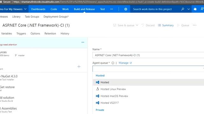Open the Library tab

(x=16, y=17)
